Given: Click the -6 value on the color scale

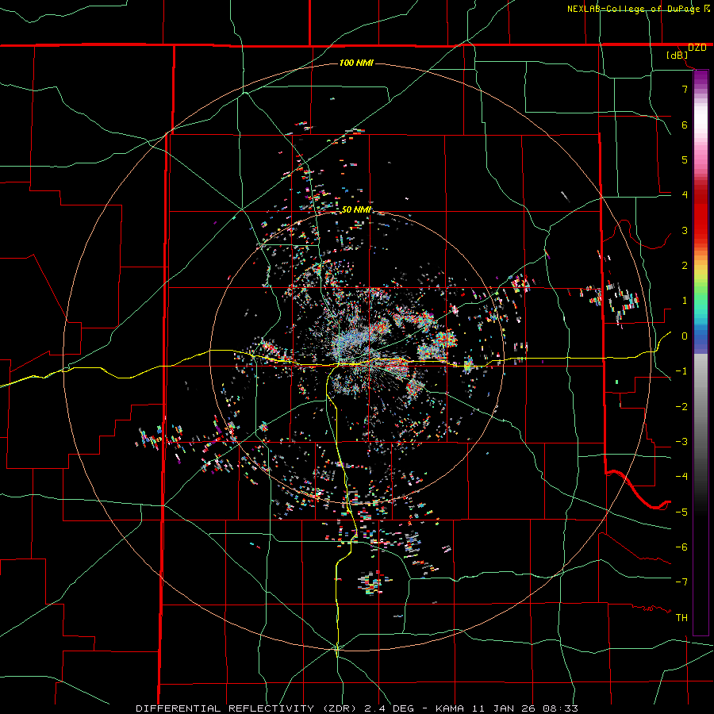Looking at the screenshot, I should (x=681, y=547).
